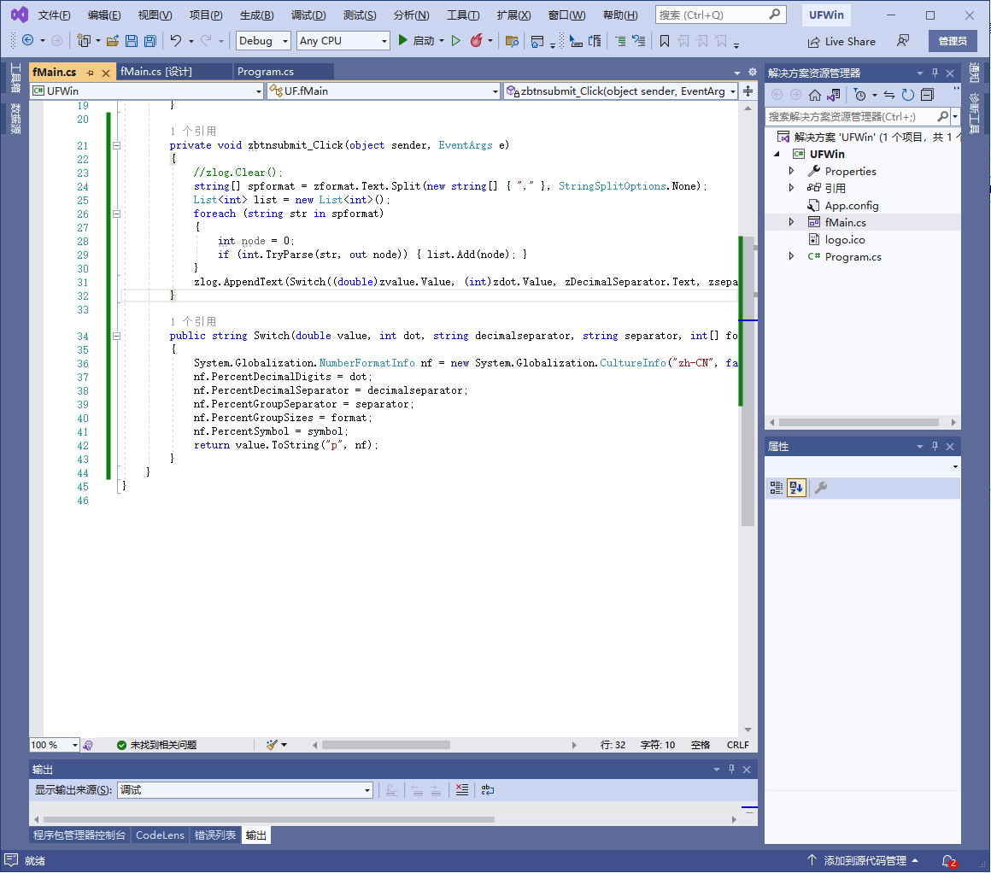Click the Save All toolbar icon

coord(150,41)
